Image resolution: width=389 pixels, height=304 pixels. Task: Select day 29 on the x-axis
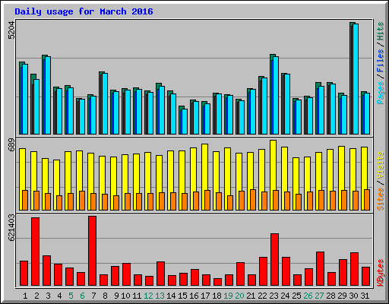tap(342, 296)
